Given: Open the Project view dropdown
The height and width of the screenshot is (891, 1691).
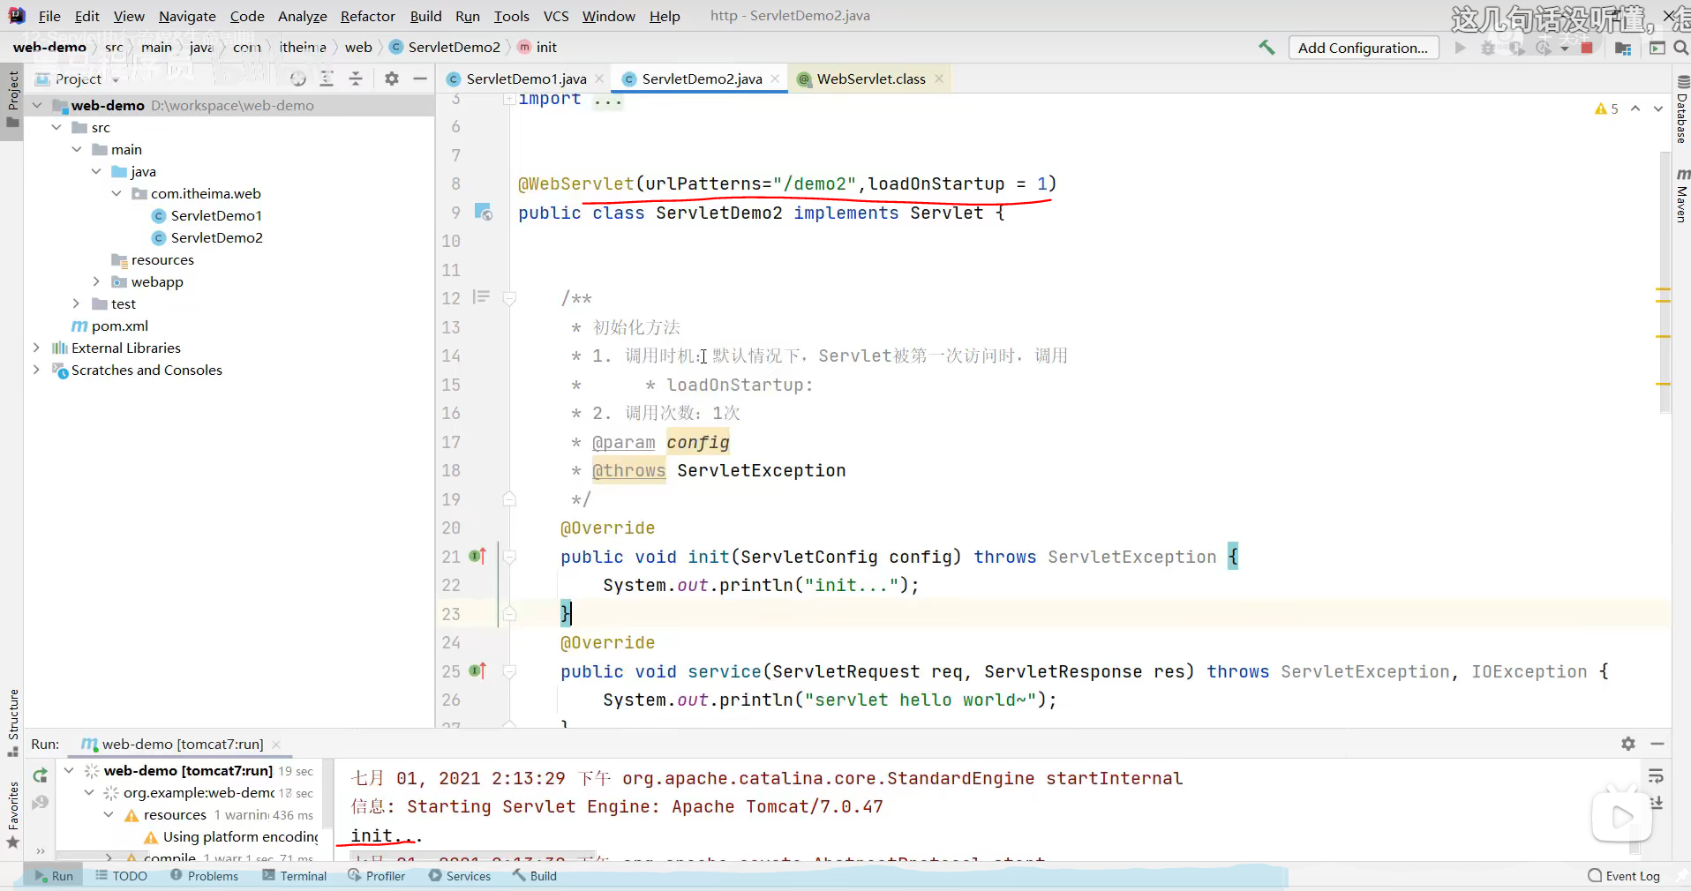Looking at the screenshot, I should point(116,80).
